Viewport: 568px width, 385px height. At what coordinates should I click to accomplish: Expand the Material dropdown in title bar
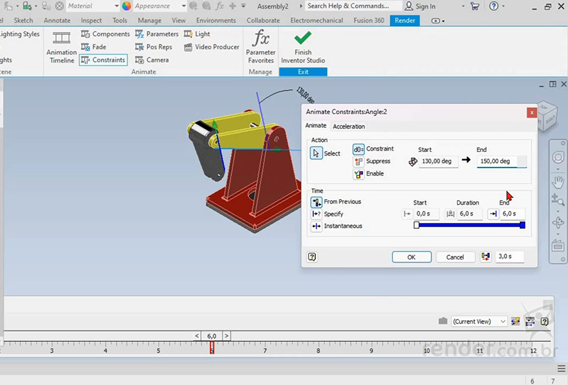click(x=116, y=6)
